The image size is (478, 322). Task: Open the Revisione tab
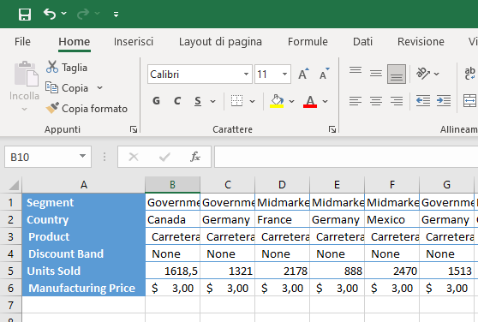(x=421, y=41)
